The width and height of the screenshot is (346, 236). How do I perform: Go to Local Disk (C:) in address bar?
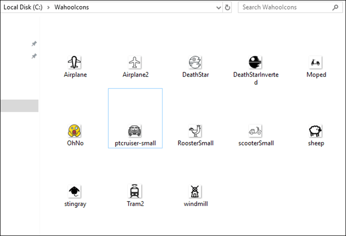tap(23, 7)
